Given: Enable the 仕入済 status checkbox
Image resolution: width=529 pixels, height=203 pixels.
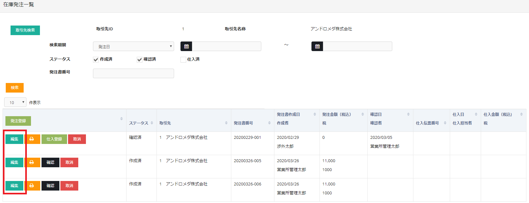Looking at the screenshot, I should coord(183,60).
